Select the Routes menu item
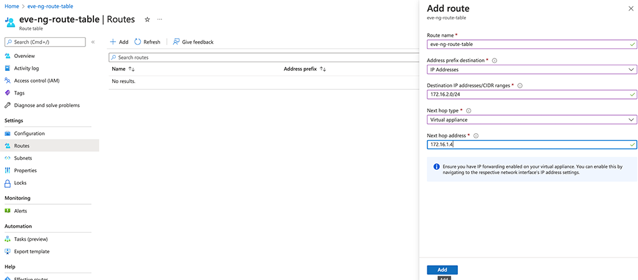Viewport: 638px width, 280px height. pos(49,146)
